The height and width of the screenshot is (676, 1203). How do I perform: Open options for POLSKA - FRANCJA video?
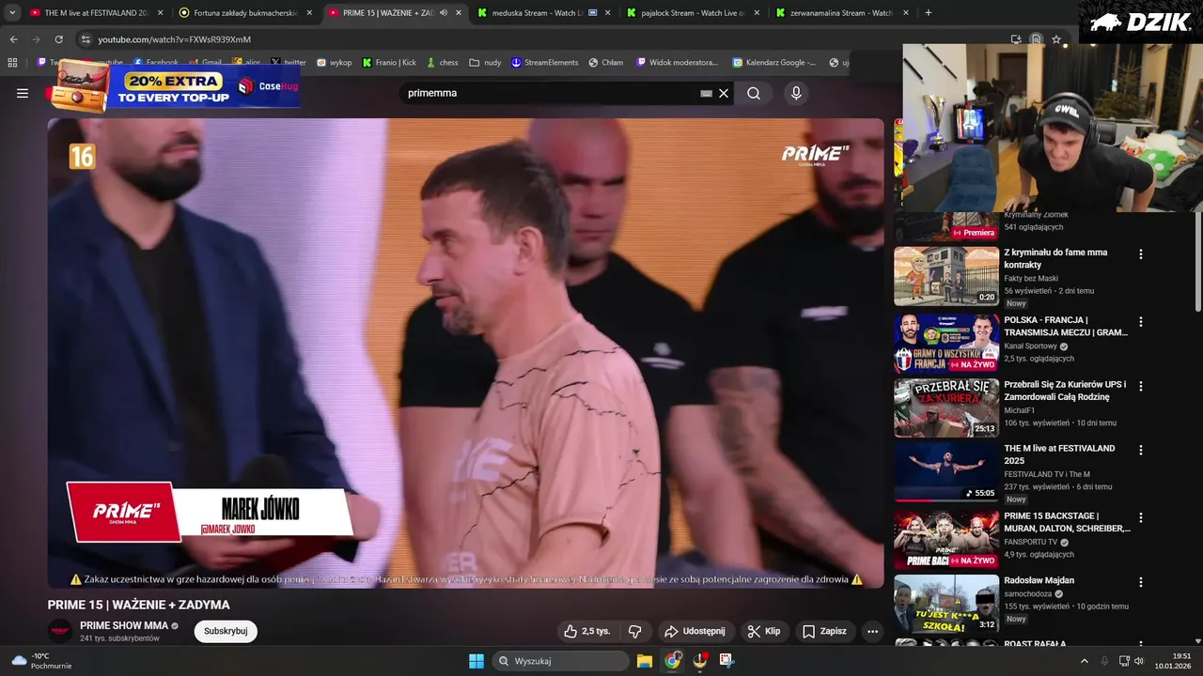(x=1141, y=322)
